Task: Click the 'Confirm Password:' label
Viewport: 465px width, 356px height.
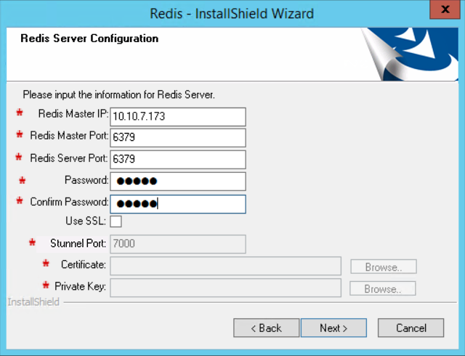Action: tap(69, 202)
